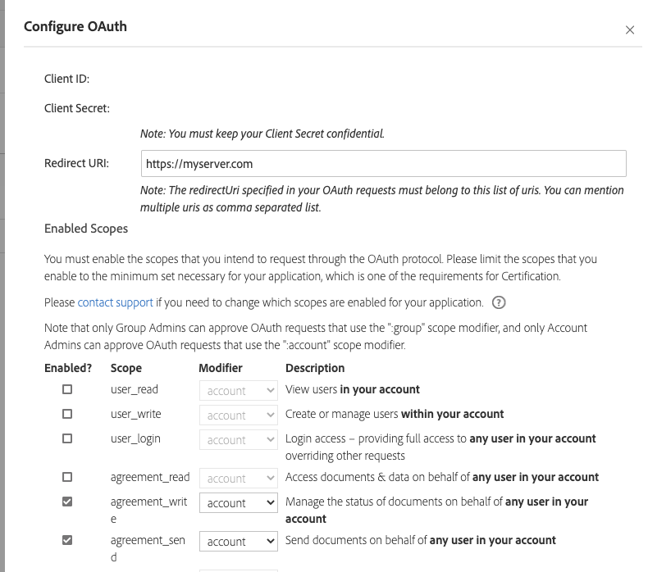Open modifier dropdown for agreement_send

239,542
